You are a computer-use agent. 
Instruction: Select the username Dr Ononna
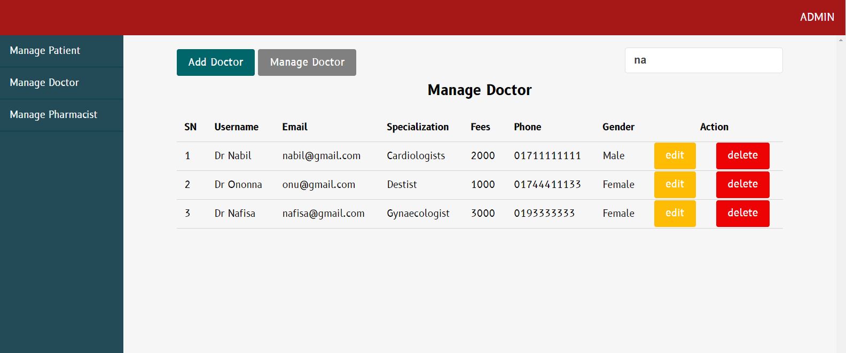click(x=238, y=185)
